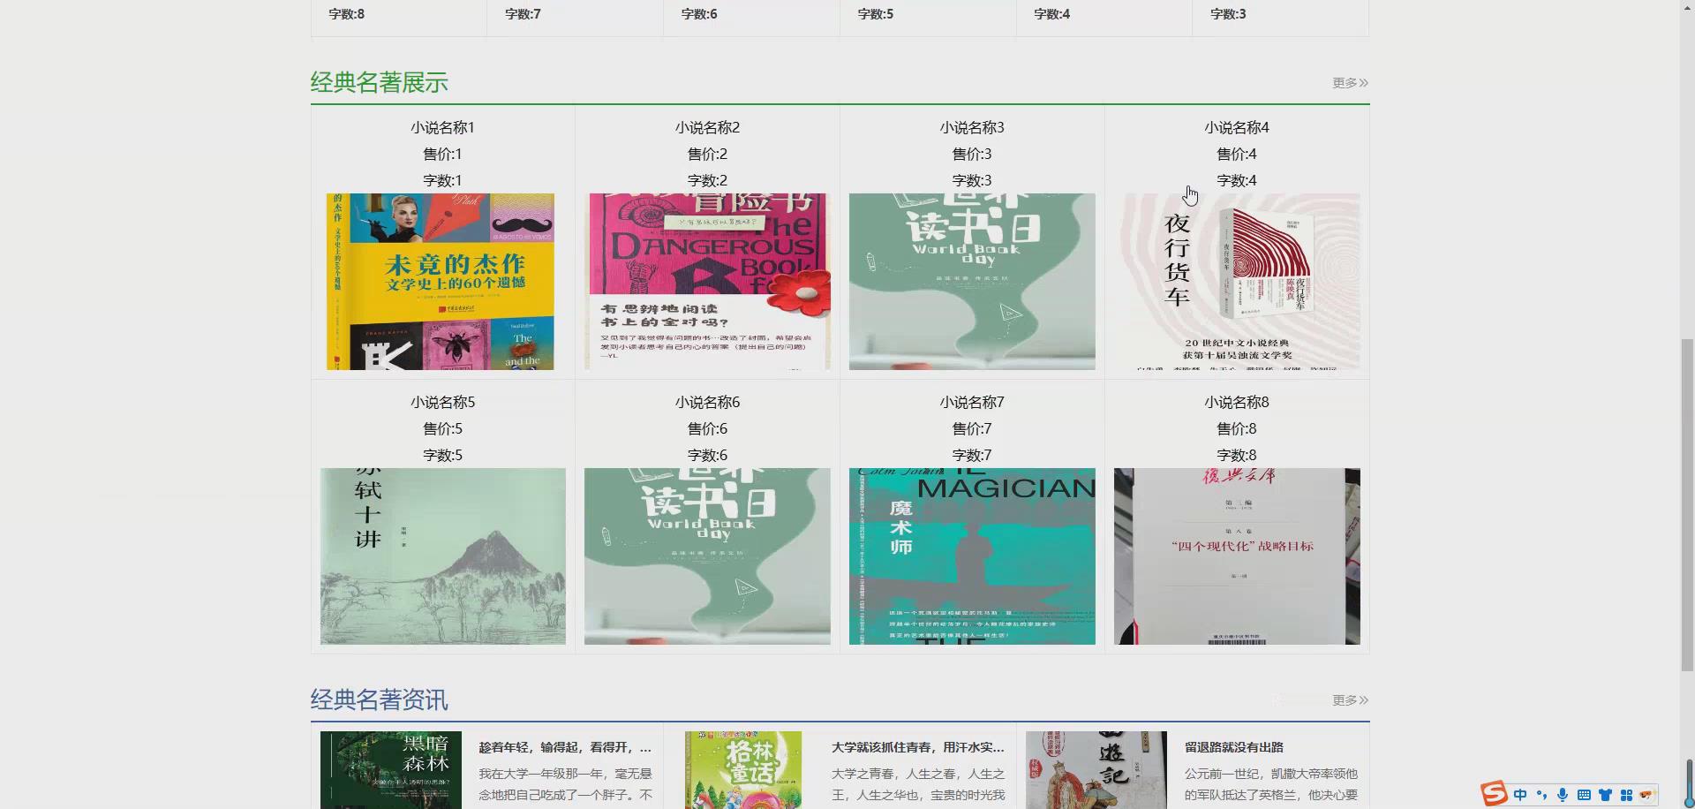
Task: Click excerpt starting 我在大学一年级那一年
Action: point(565,784)
